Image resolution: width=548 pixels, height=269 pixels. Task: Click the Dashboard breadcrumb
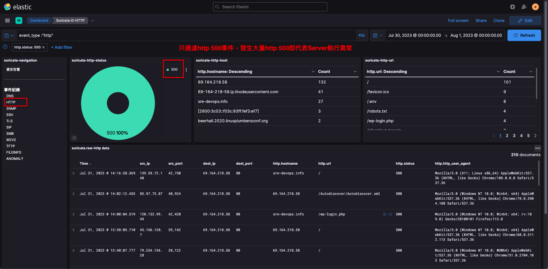pyautogui.click(x=39, y=21)
